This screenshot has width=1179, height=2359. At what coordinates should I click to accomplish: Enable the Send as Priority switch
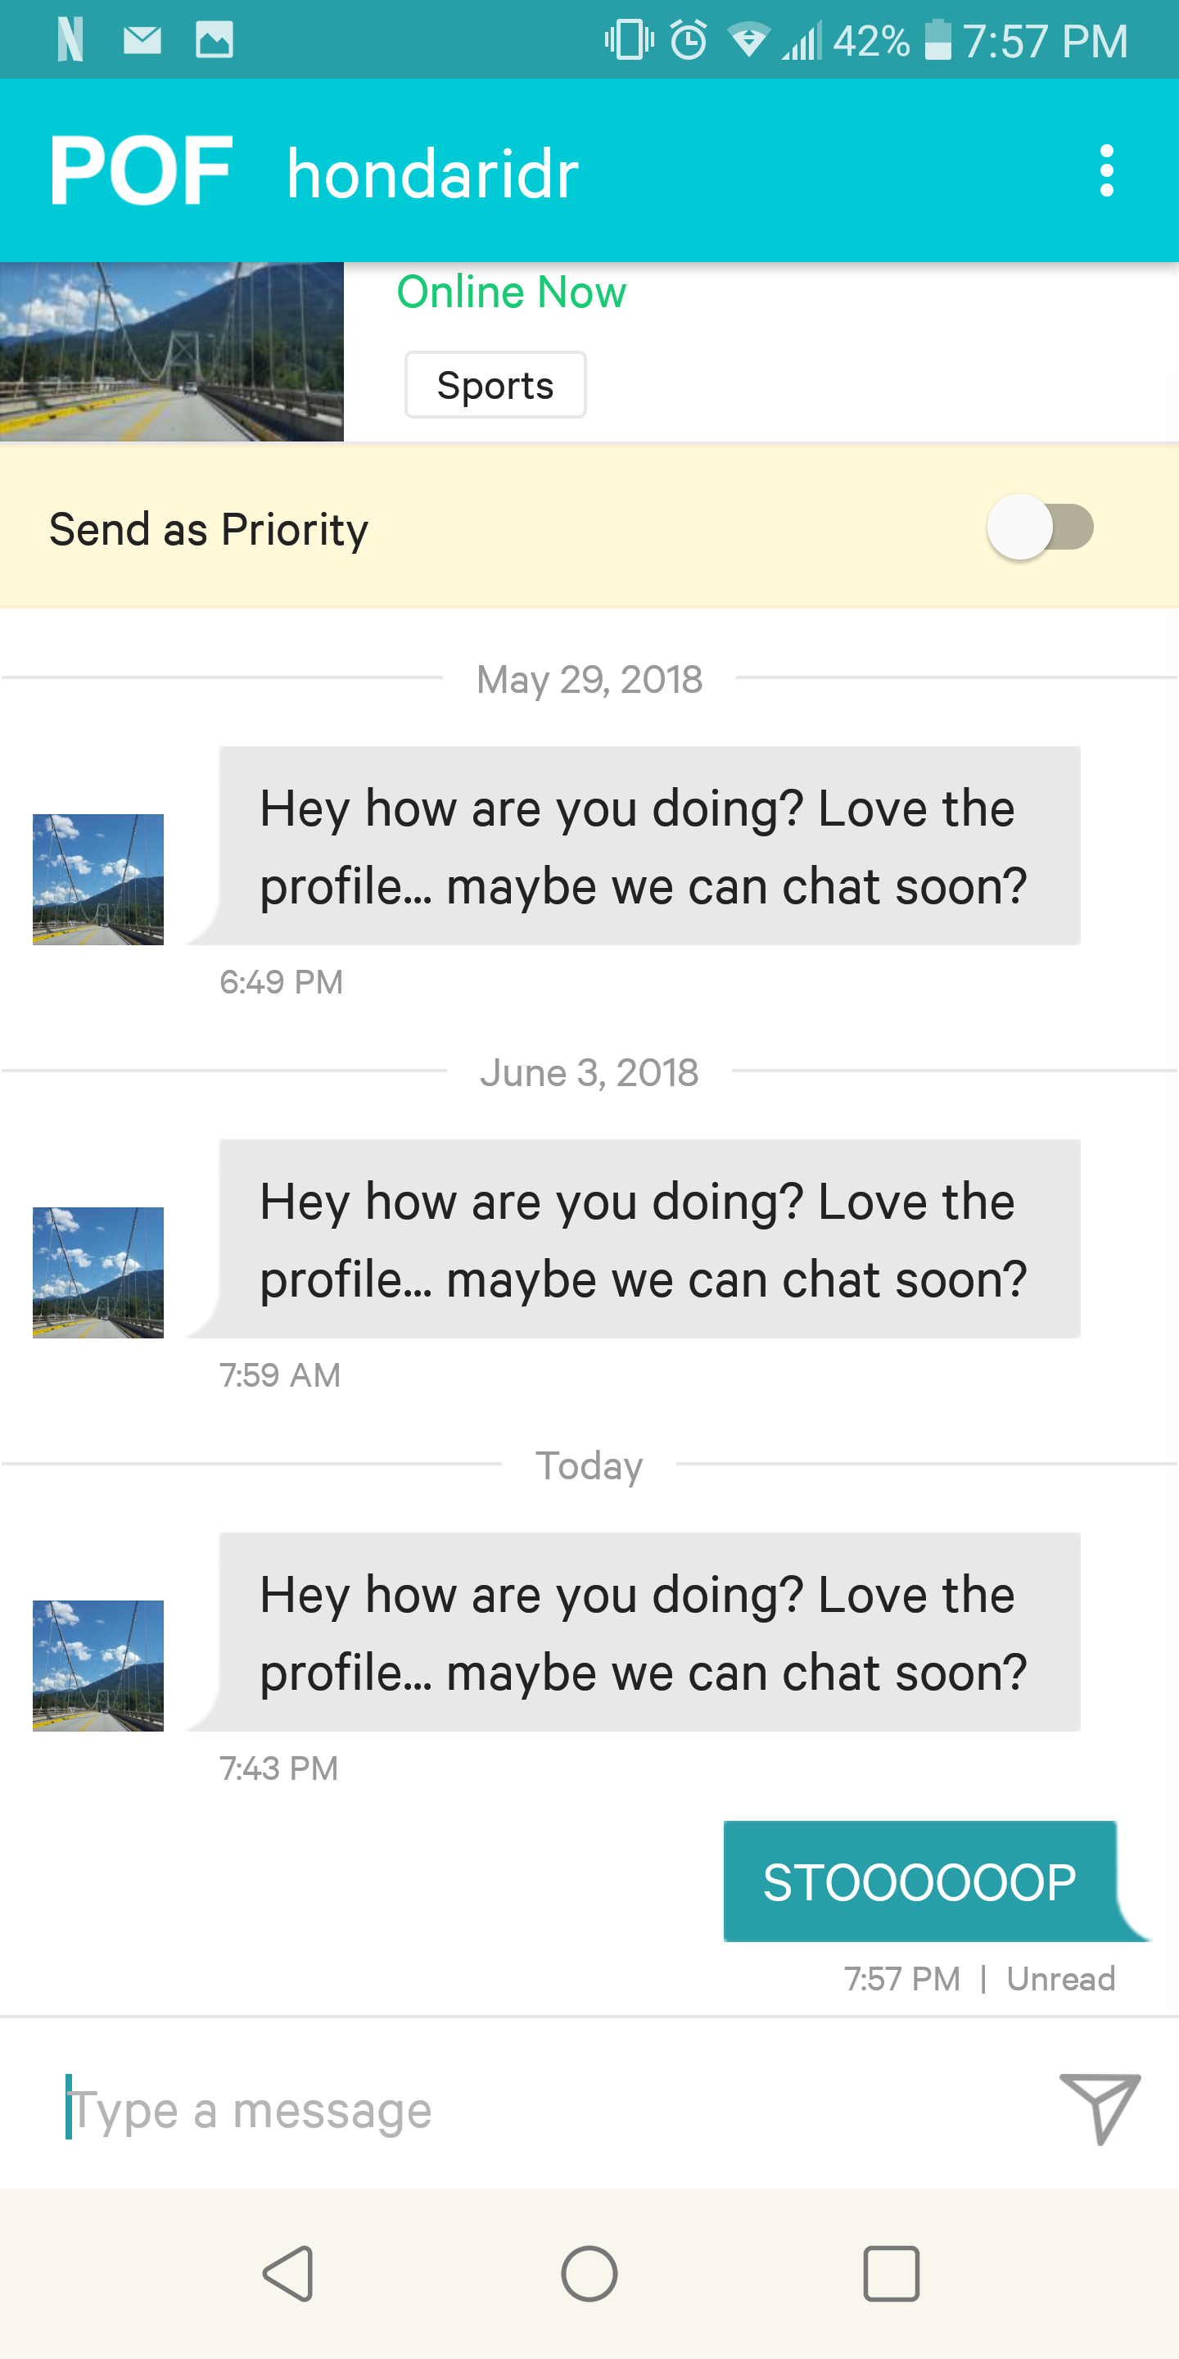tap(1040, 527)
